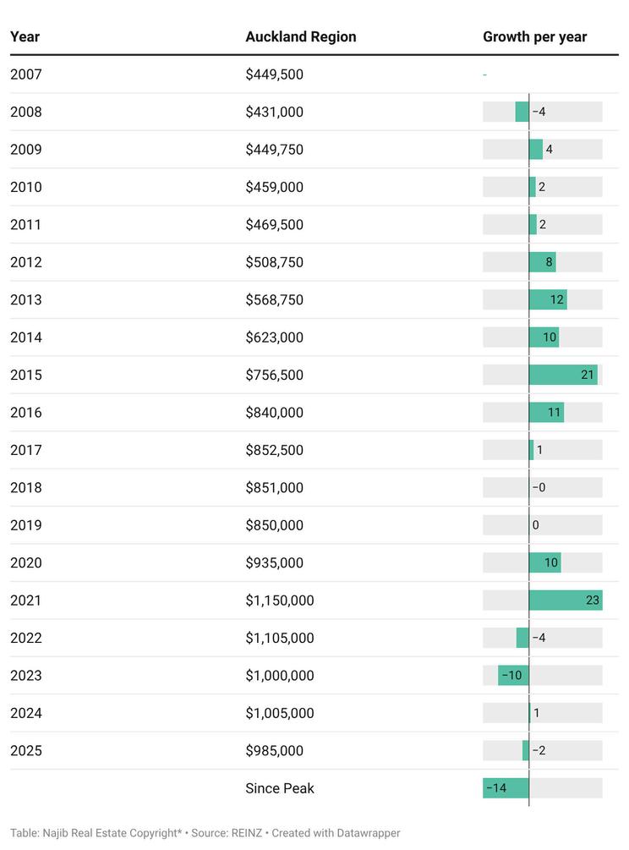This screenshot has height=850, width=629.
Task: Click the 2013 growth bar showing 12
Action: pyautogui.click(x=548, y=299)
